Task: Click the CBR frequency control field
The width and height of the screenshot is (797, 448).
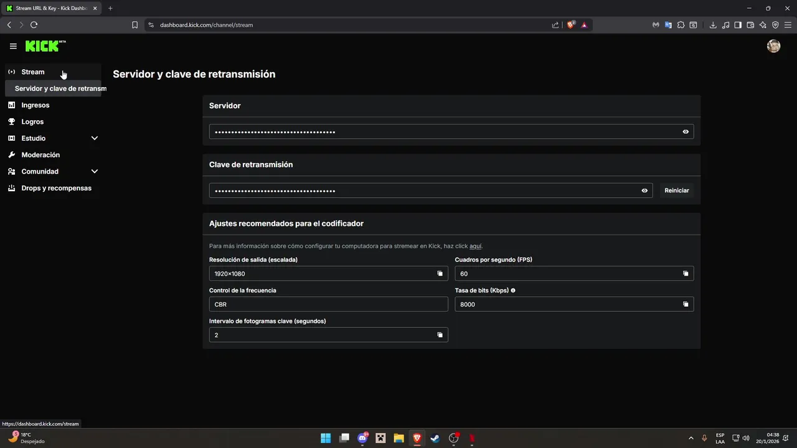Action: (329, 304)
